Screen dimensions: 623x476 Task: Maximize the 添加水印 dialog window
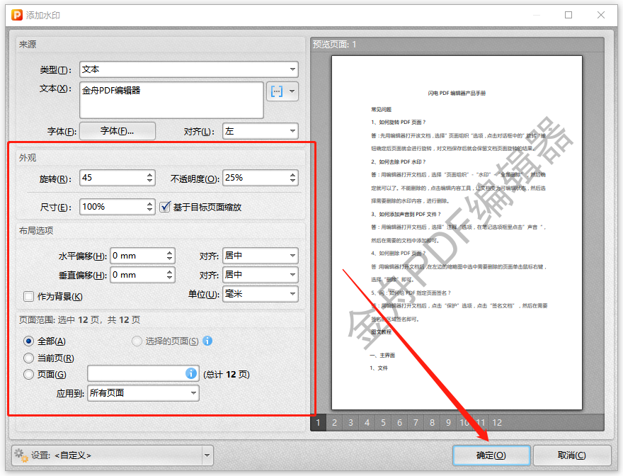568,15
